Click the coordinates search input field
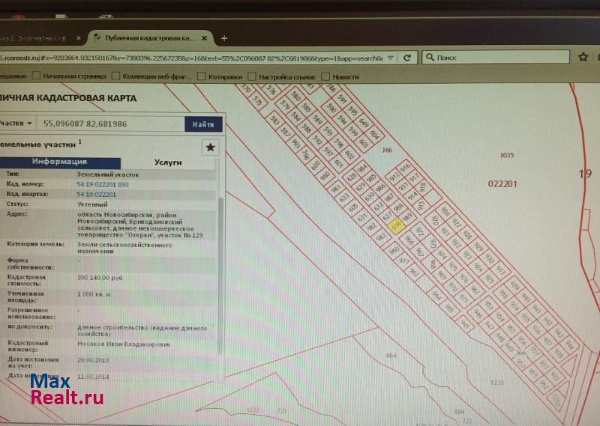 [x=109, y=124]
